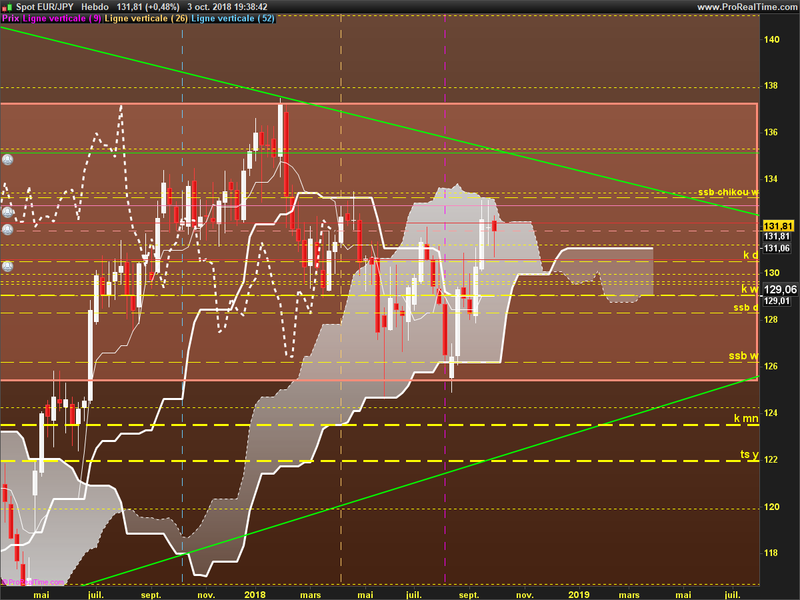Open the www.ProRealTime.com link
The image size is (800, 600).
746,7
